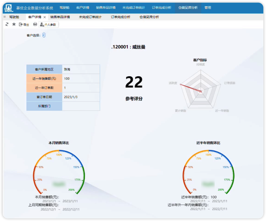Image resolution: width=266 pixels, height=221 pixels.
Task: Open 个人参数 personal parameters
Action: pos(48,25)
